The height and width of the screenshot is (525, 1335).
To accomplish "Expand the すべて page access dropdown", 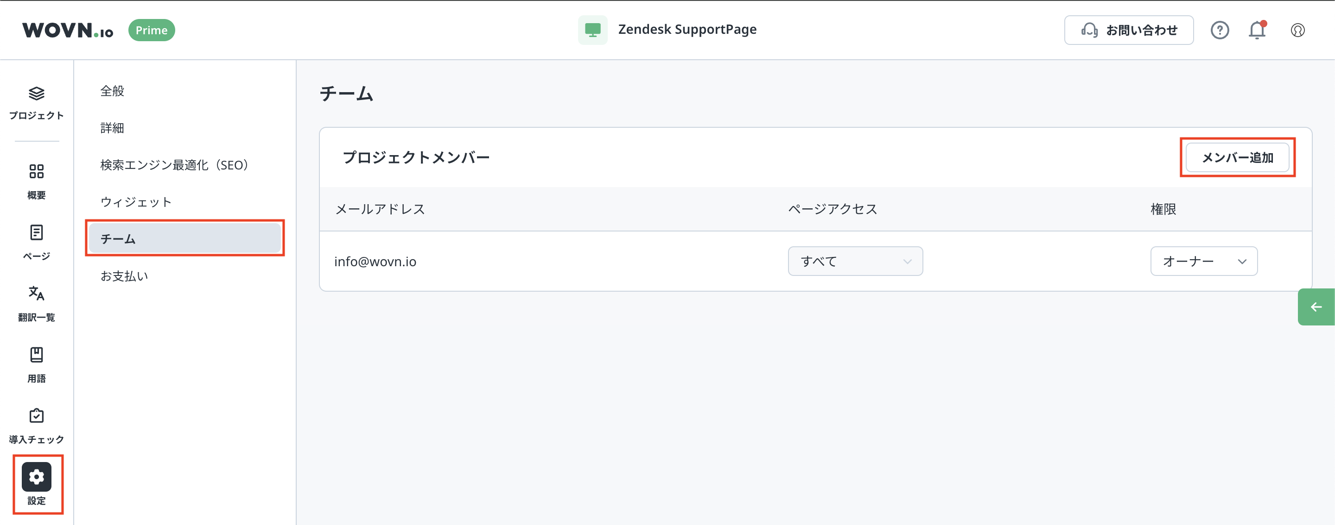I will tap(855, 262).
